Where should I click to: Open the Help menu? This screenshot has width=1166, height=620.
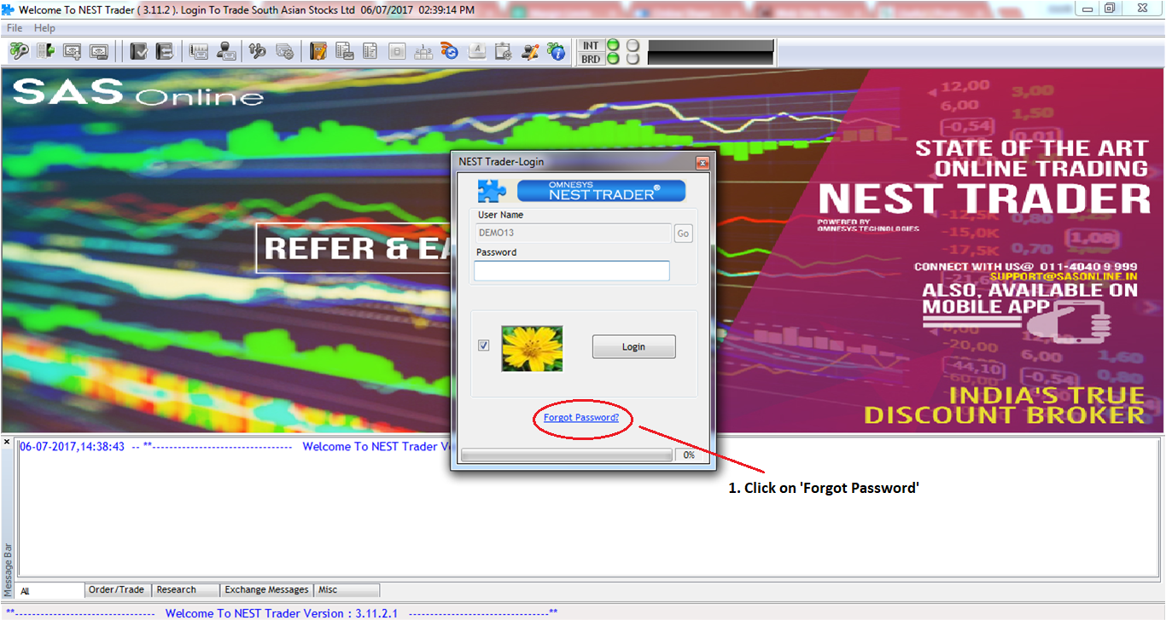click(x=44, y=28)
